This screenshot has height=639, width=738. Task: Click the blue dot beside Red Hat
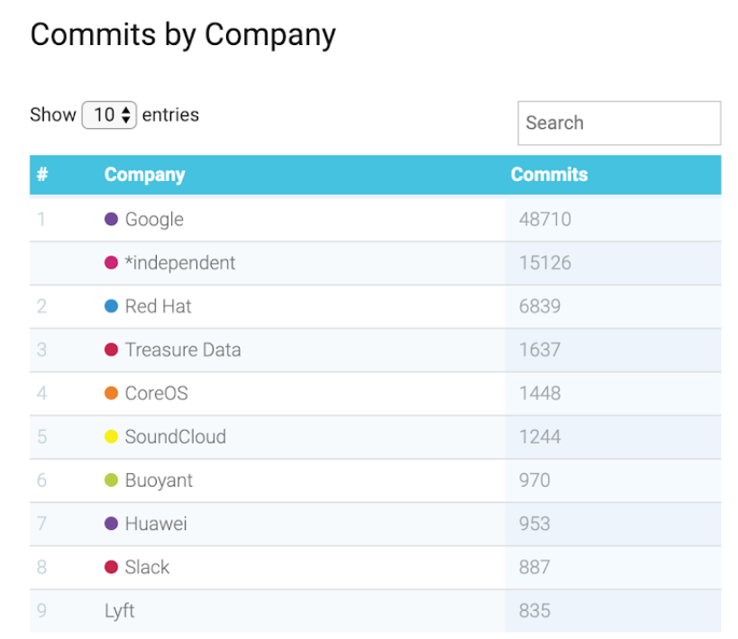click(112, 306)
